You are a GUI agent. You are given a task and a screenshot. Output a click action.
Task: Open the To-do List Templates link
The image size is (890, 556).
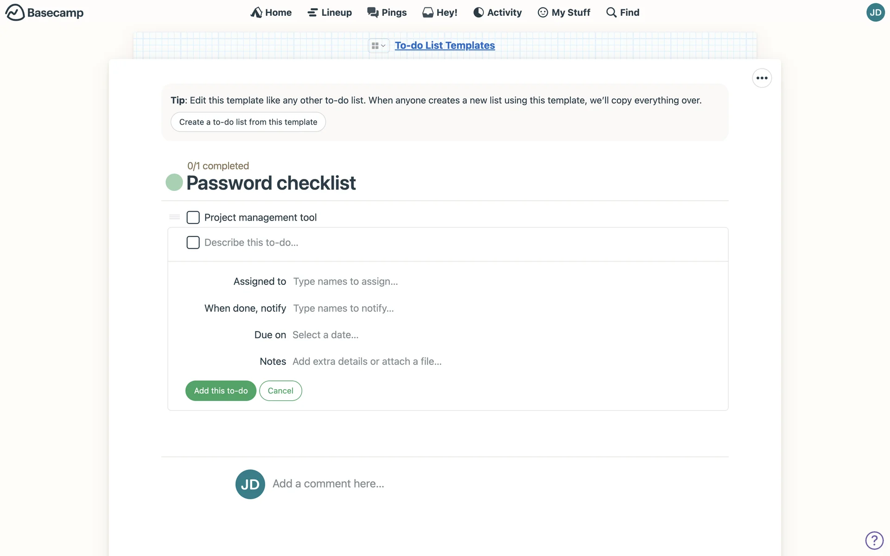[x=445, y=45]
